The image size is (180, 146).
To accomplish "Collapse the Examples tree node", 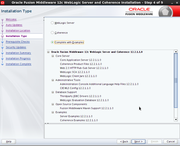I will pos(53,112).
